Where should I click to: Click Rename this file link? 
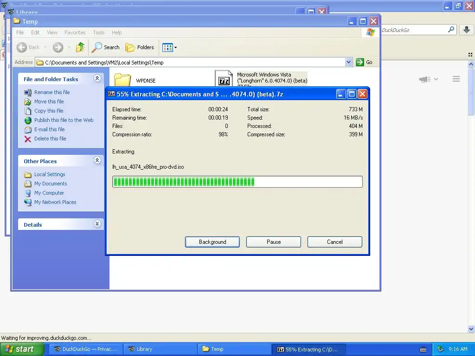[x=52, y=92]
